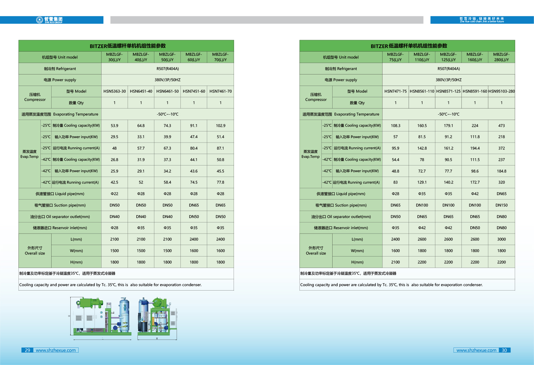Select column header MBZLGF-160(L)JY
The image size is (534, 365).
pos(475,57)
